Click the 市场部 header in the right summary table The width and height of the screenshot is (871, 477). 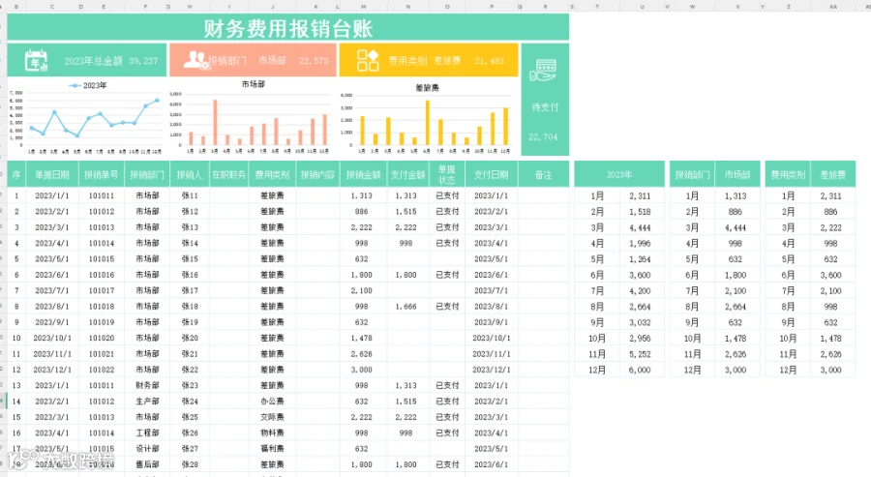[737, 174]
